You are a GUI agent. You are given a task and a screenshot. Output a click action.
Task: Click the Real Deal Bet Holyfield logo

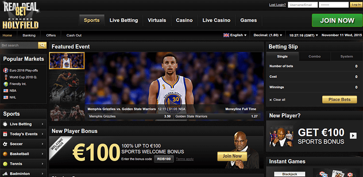21,15
